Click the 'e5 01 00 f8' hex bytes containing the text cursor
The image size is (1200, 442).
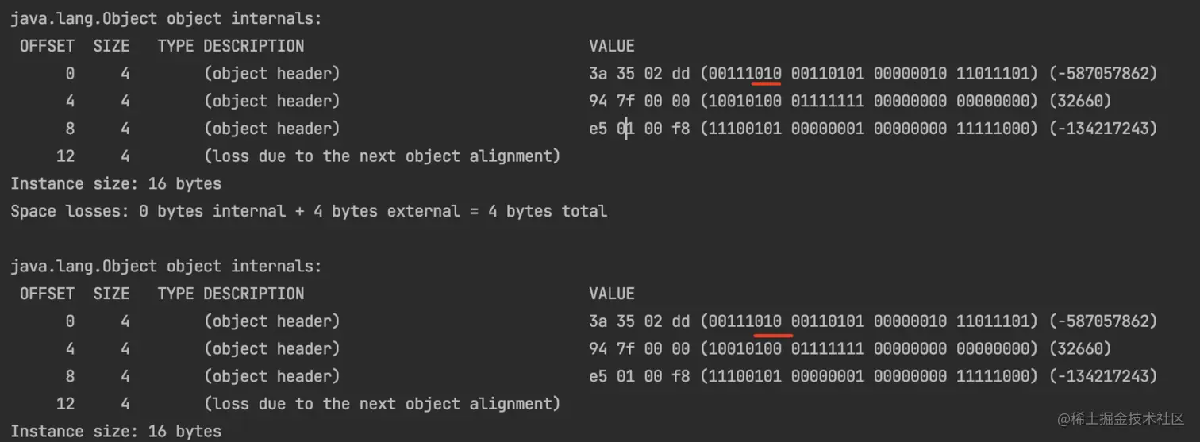click(639, 129)
